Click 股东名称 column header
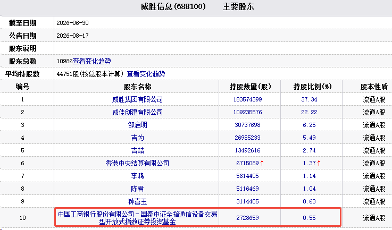Image resolution: width=392 pixels, height=230 pixels. click(138, 87)
